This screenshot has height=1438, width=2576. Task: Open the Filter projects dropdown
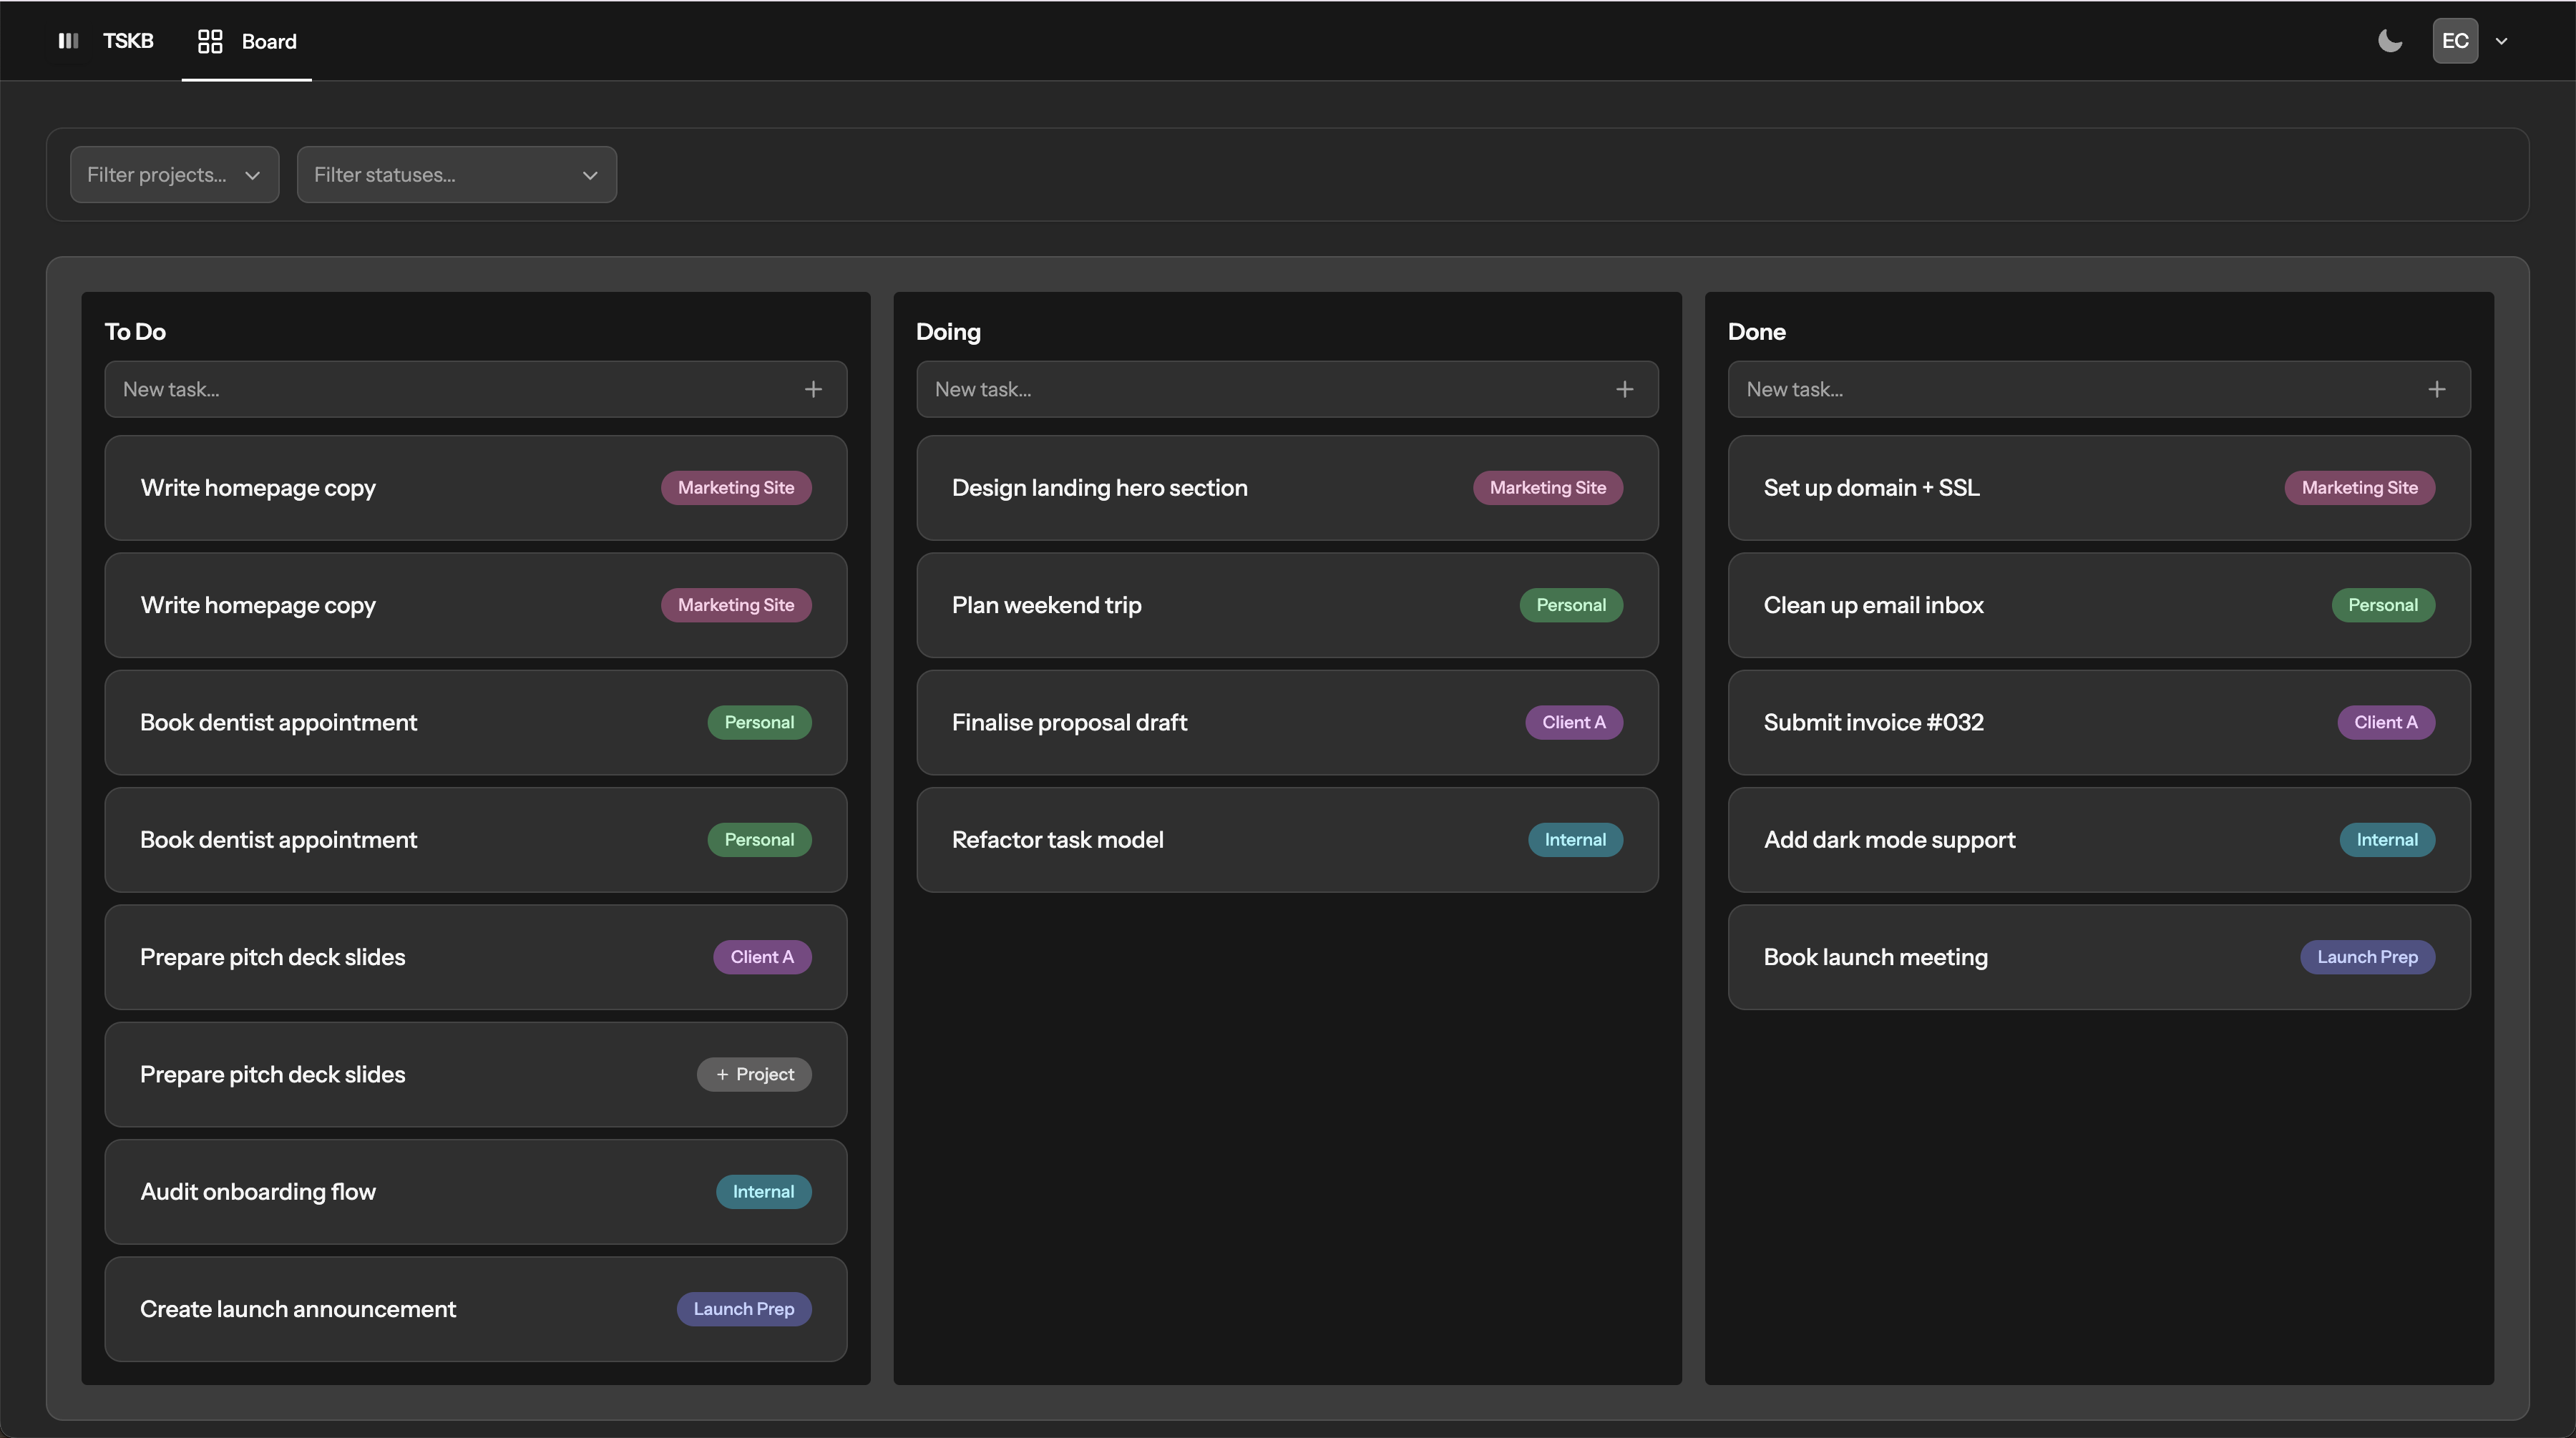175,175
